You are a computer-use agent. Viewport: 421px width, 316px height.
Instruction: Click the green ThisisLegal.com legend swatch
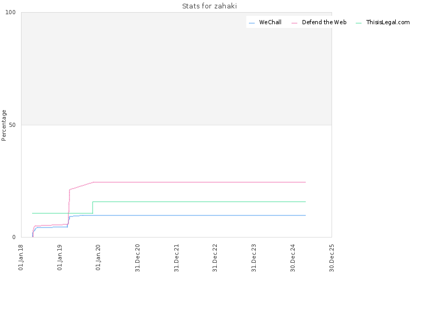tap(358, 23)
